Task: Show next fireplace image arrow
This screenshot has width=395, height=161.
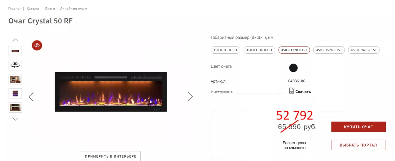Action: [190, 97]
